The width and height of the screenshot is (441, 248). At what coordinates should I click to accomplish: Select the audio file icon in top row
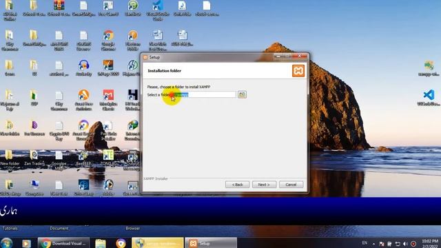pos(182,8)
